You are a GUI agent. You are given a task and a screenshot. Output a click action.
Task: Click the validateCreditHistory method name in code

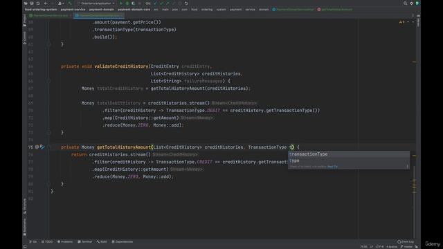pos(121,66)
